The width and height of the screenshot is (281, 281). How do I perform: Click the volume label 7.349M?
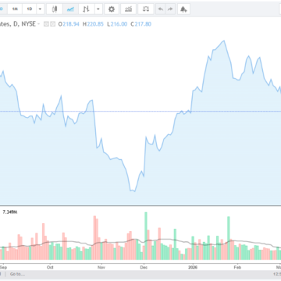coord(10,212)
